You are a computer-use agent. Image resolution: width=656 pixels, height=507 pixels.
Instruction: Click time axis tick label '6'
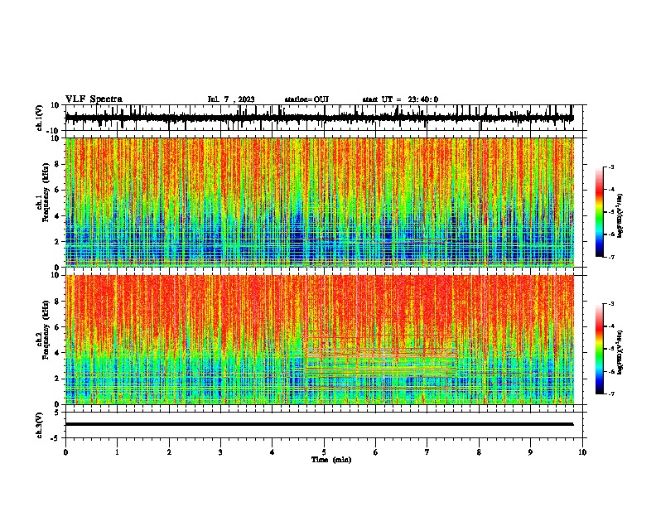click(x=376, y=452)
